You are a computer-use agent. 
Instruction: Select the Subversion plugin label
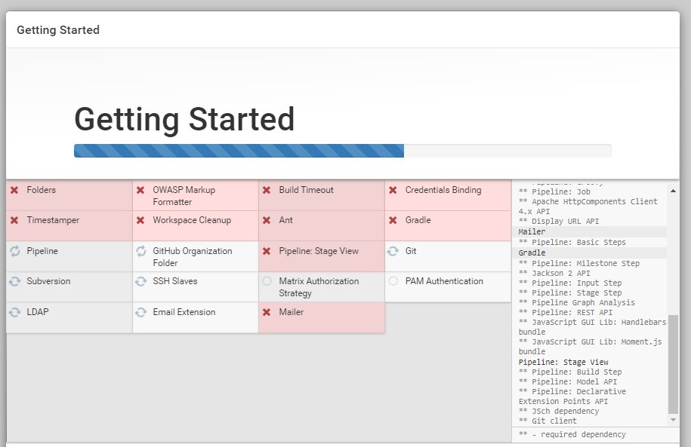tap(48, 281)
